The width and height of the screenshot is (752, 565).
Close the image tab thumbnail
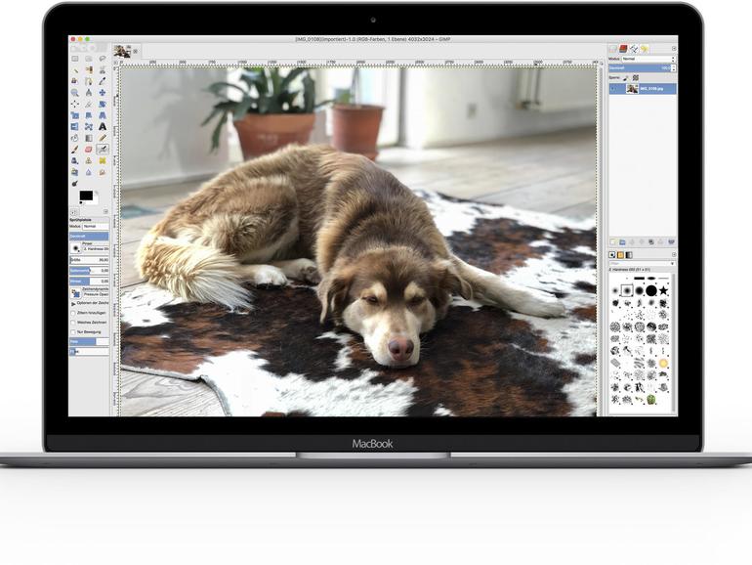pos(135,51)
